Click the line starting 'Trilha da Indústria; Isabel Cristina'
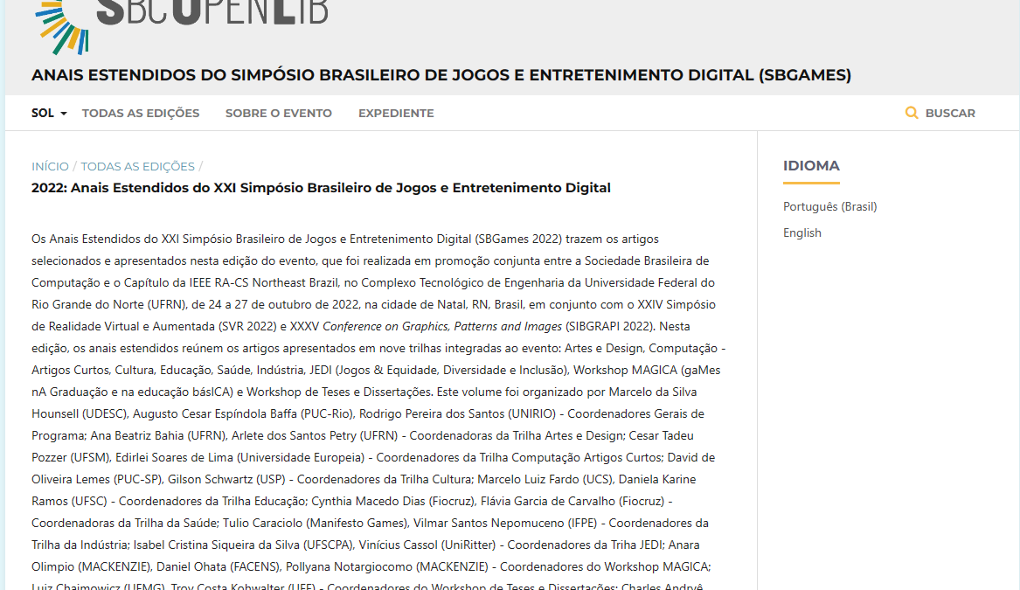The image size is (1020, 590). click(x=365, y=545)
